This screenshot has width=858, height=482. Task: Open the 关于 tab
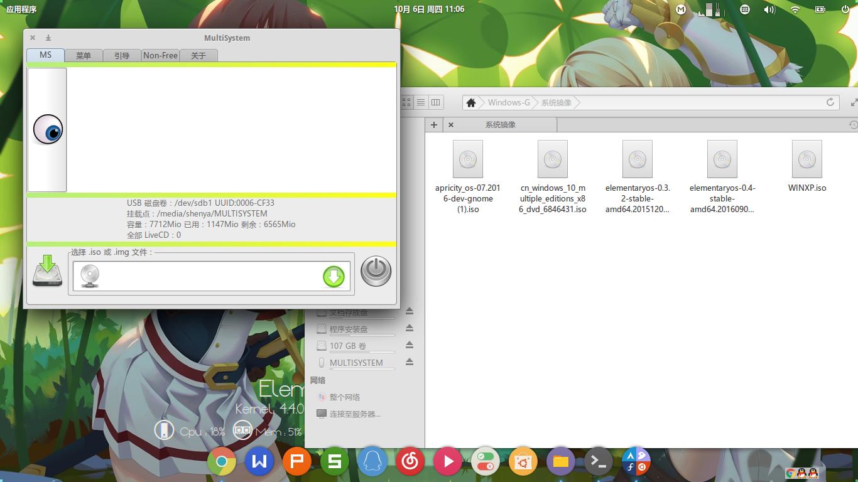[x=198, y=55]
